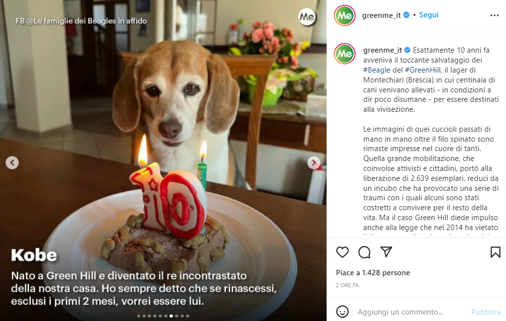Open the emoji picker smiley icon
The image size is (506, 321).
click(342, 312)
